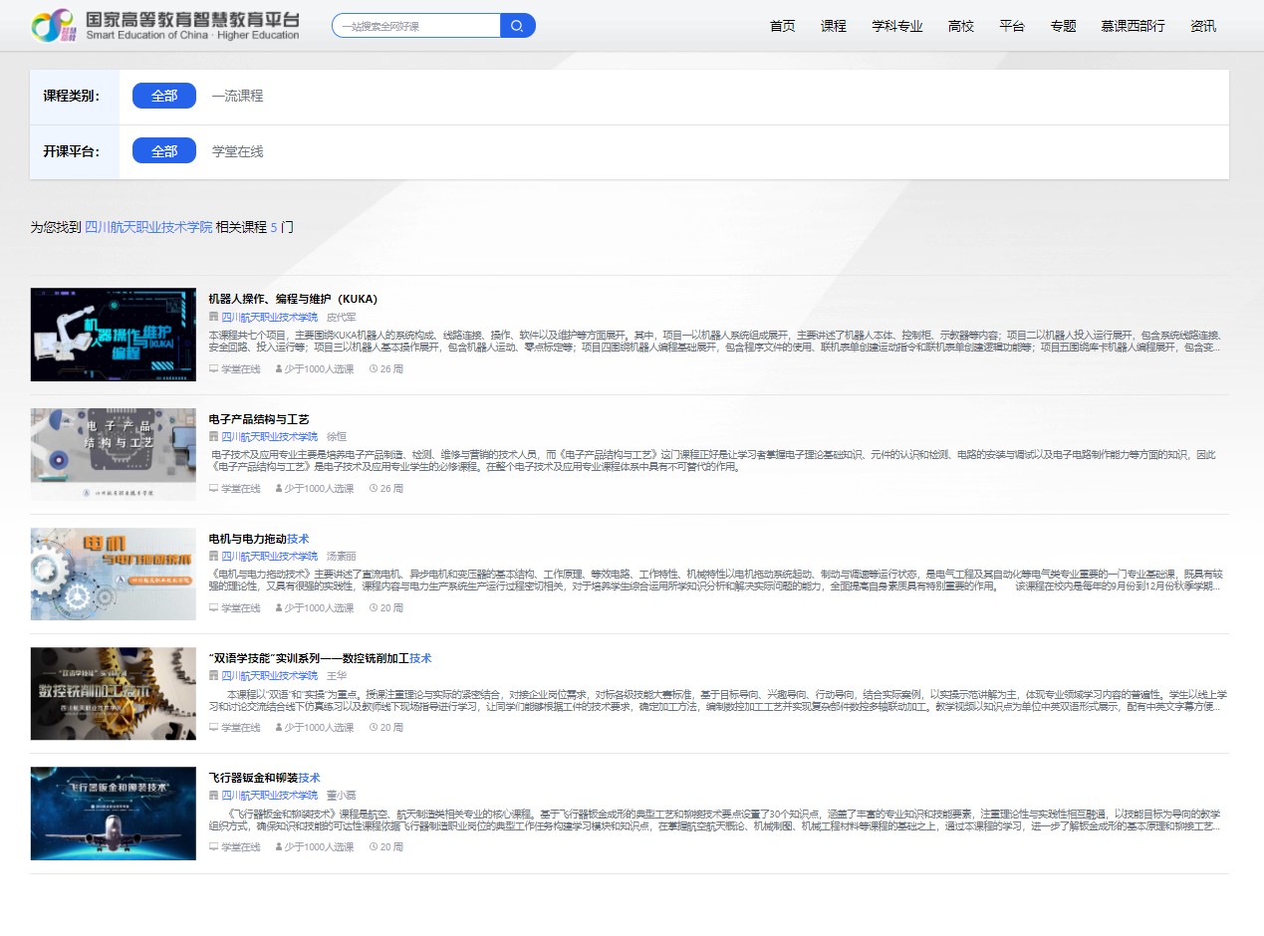The width and height of the screenshot is (1264, 936).
Task: Open the 资讯 navigation item
Action: (1203, 26)
